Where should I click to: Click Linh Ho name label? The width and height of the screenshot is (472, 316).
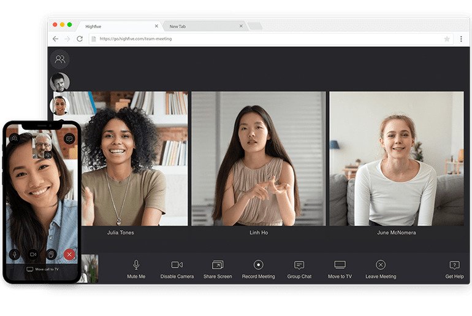(x=259, y=233)
